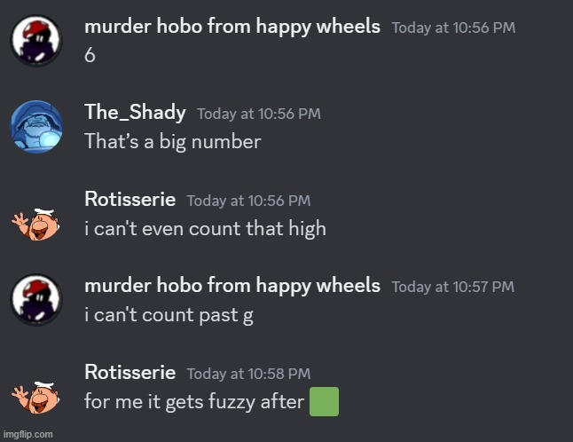The height and width of the screenshot is (442, 573).
Task: Open murder hobo's avatar on the '6' message
Action: [36, 41]
